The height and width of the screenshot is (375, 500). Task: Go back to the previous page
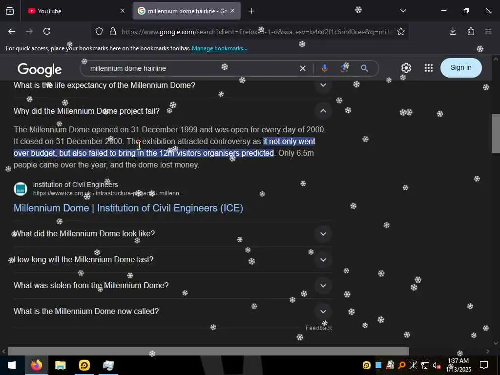[x=12, y=31]
